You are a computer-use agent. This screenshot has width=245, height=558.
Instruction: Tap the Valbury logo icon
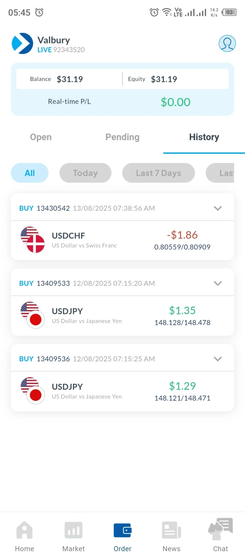22,43
